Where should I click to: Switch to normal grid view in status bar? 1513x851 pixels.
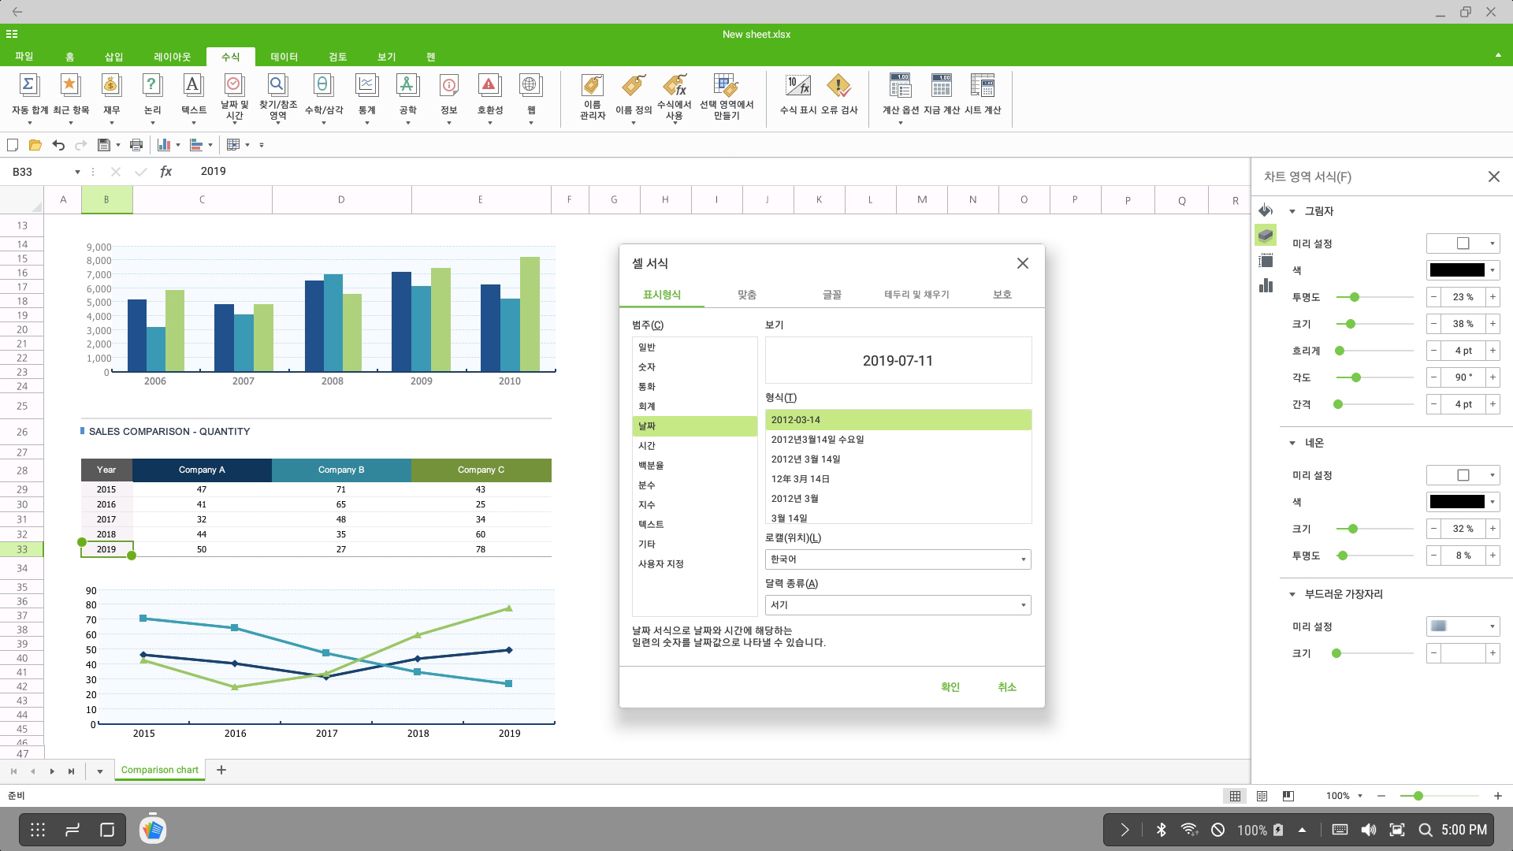tap(1235, 796)
